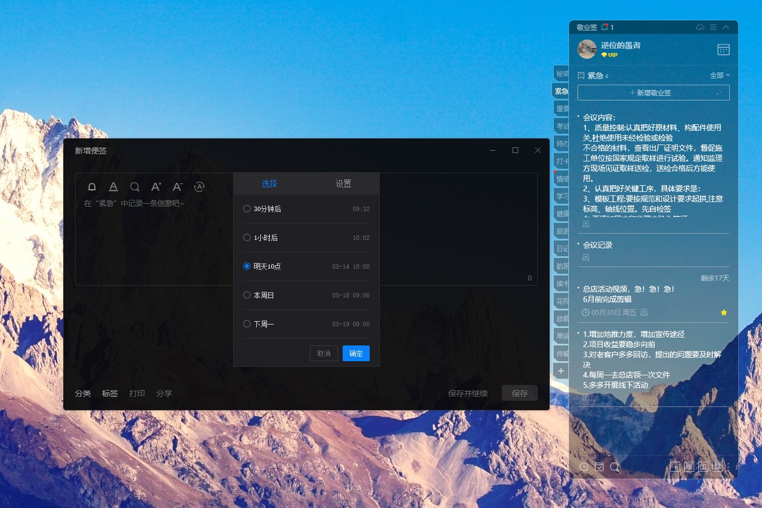Open the hamburger menu in 敬业签 title bar
Viewport: 762px width, 508px height.
[x=713, y=27]
